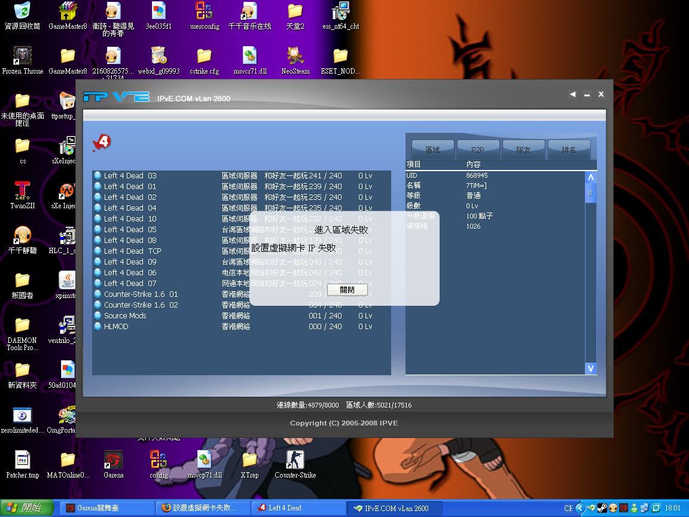
Task: Open the 排名 ranking tab
Action: coord(568,150)
